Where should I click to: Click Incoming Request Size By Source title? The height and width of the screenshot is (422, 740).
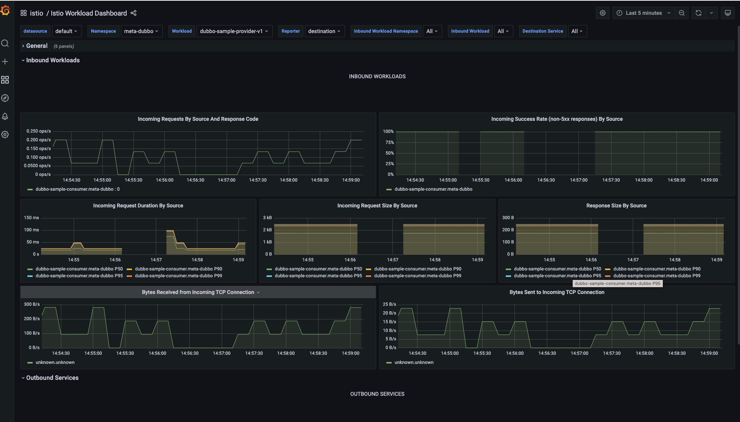point(377,206)
